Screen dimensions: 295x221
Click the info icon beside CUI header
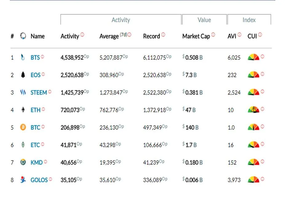pyautogui.click(x=260, y=35)
